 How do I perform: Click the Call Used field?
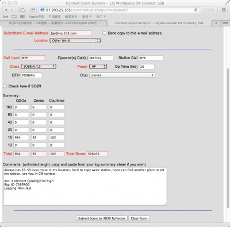(33, 58)
